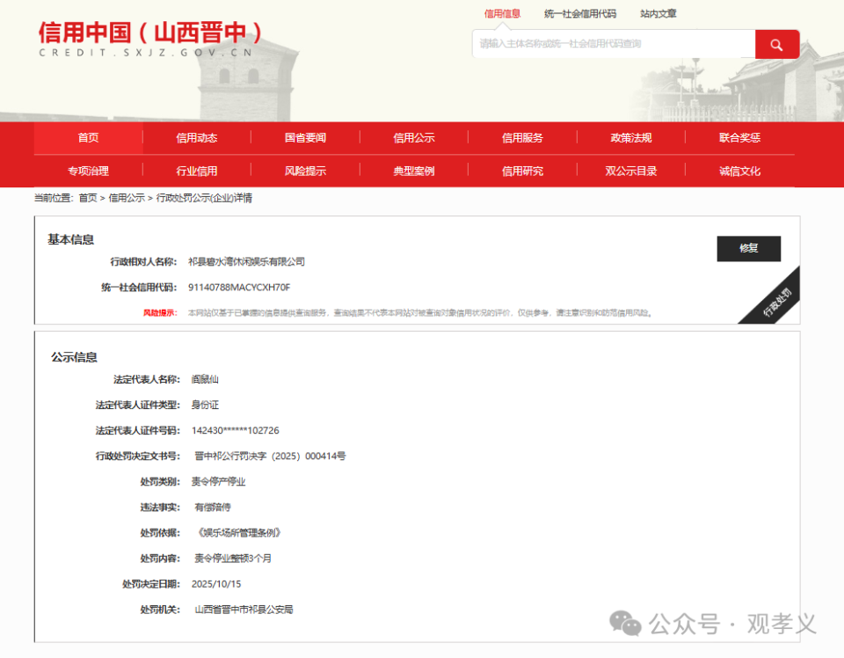
Task: Open the 诚信文化 navigation menu
Action: (x=739, y=170)
